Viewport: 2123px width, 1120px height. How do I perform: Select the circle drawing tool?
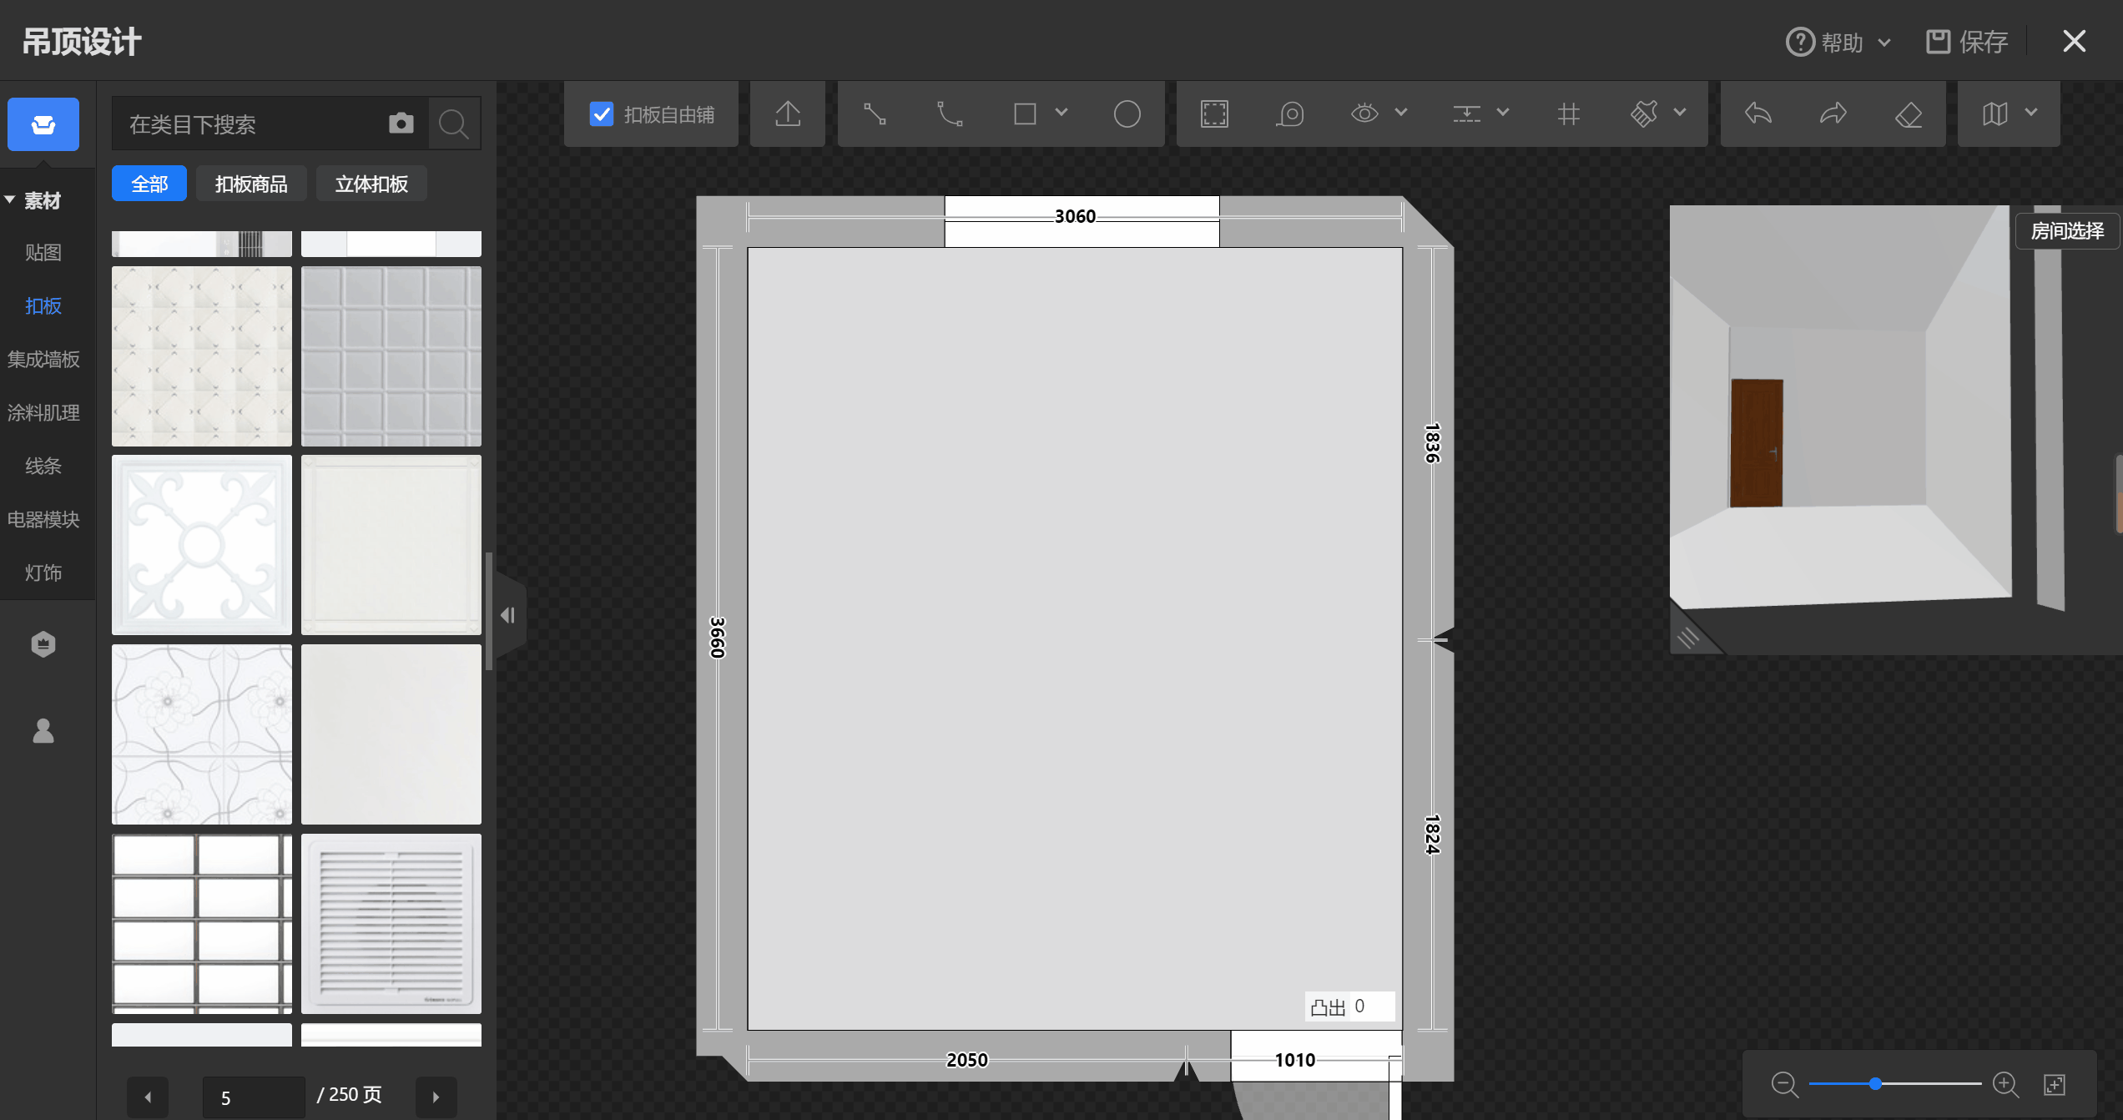point(1127,114)
